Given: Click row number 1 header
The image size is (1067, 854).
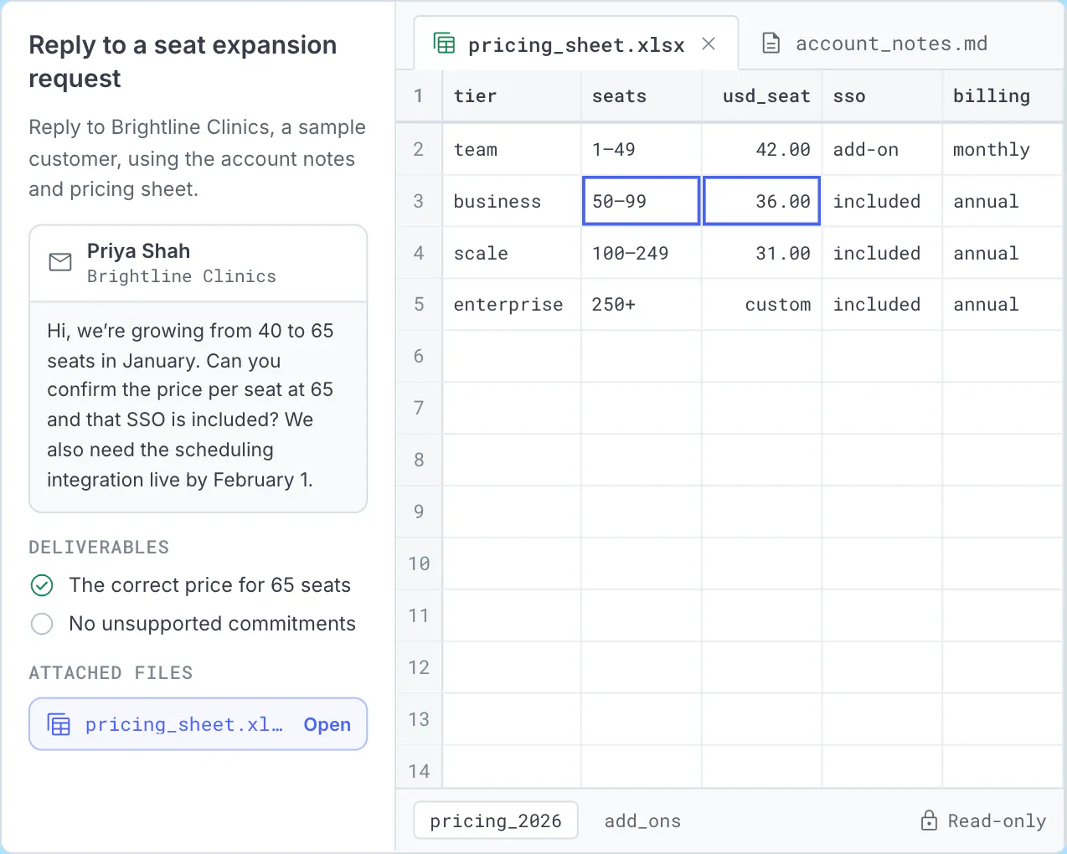Looking at the screenshot, I should coord(419,96).
